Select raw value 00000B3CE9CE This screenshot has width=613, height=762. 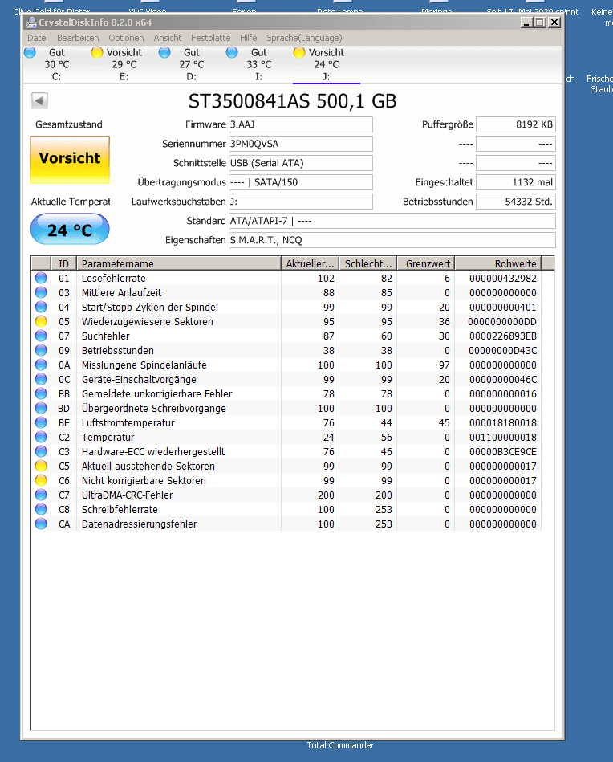pos(503,452)
